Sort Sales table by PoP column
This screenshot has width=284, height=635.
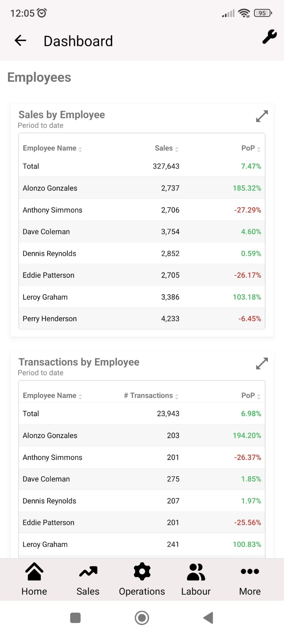(251, 148)
